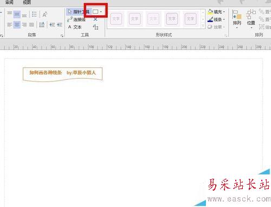Toggle middle vertical text alignment
Image resolution: width=271 pixels, height=207 pixels.
point(17,14)
